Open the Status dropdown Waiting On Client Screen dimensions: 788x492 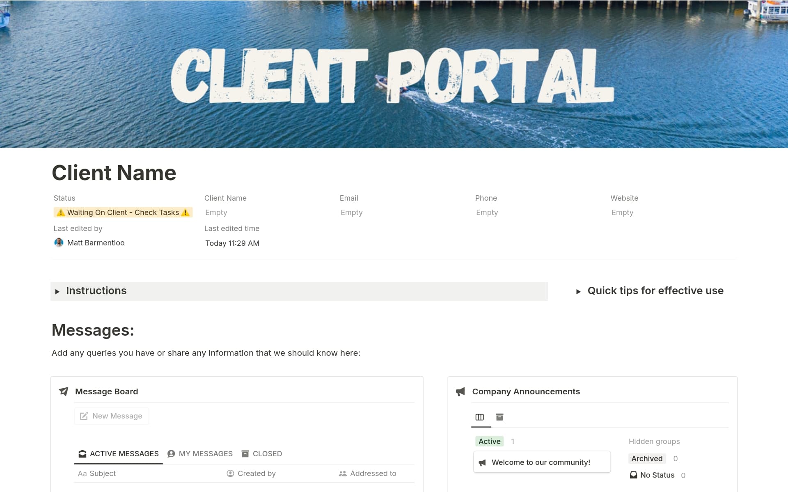123,213
